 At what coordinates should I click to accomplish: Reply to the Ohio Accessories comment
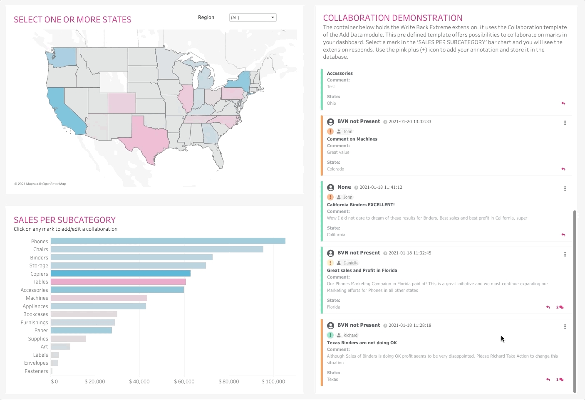pyautogui.click(x=563, y=104)
